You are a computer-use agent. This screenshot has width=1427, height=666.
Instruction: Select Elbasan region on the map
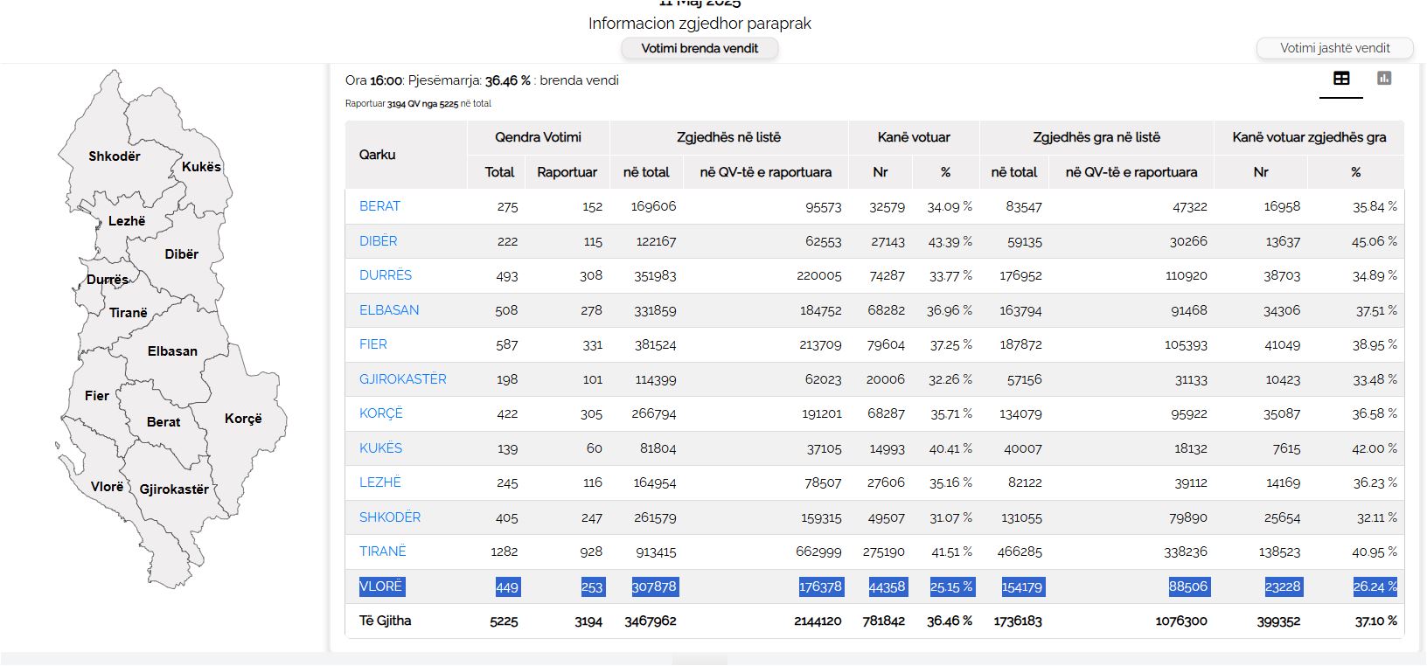172,351
